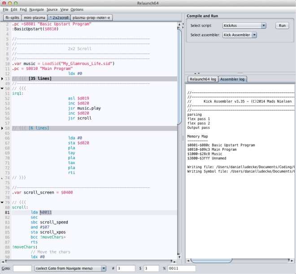Open the Options menu
The width and height of the screenshot is (296, 274).
point(77,9)
